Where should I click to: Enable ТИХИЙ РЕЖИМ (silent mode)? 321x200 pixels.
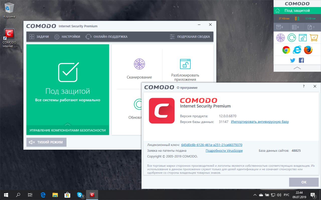tap(46, 142)
